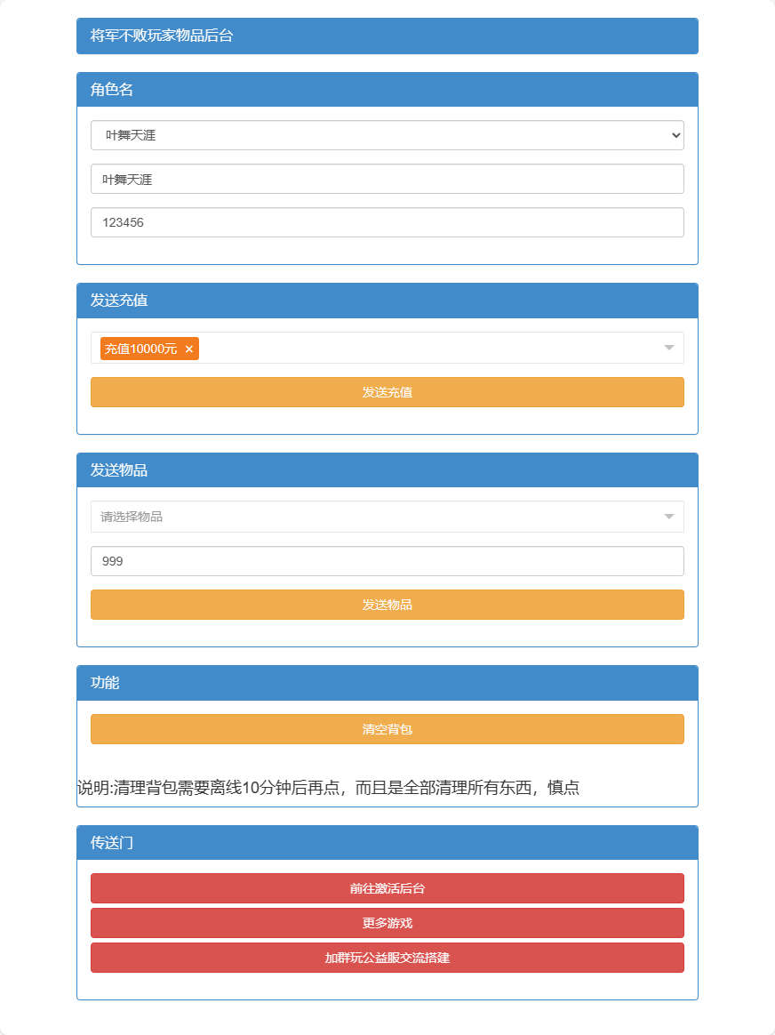Remove the 充值10000元 tag
Viewport: 775px width, 1035px height.
pyautogui.click(x=189, y=349)
